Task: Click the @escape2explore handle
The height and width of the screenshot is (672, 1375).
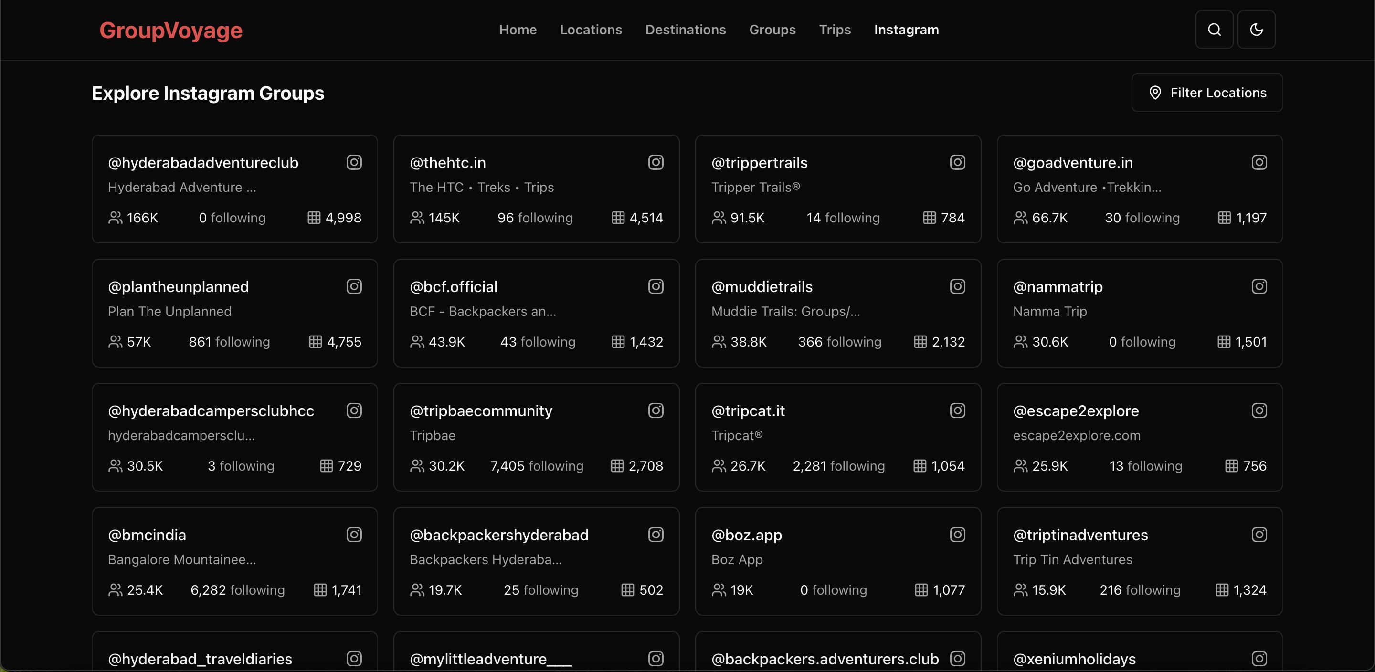Action: click(1076, 411)
